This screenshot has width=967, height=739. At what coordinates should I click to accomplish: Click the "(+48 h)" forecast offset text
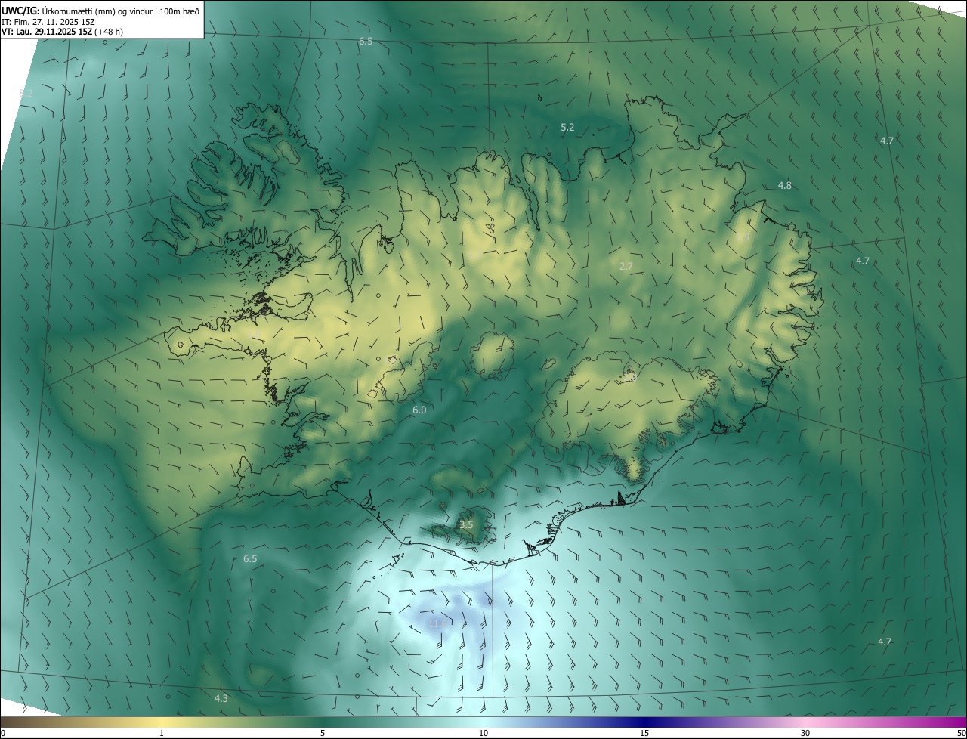pyautogui.click(x=109, y=32)
